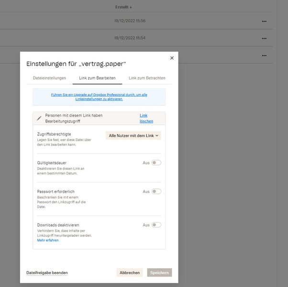Follow Mehr erfahren link
This screenshot has height=287, width=288.
coord(48,240)
